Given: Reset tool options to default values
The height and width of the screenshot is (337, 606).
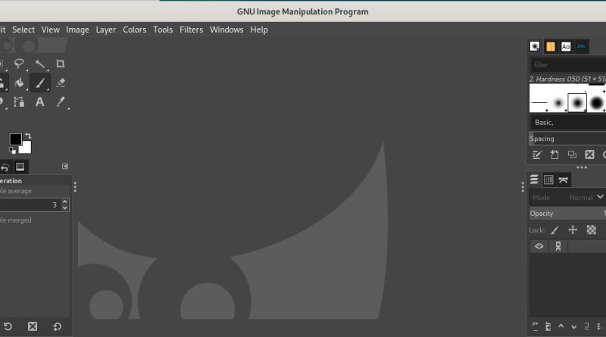Looking at the screenshot, I should pos(58,326).
